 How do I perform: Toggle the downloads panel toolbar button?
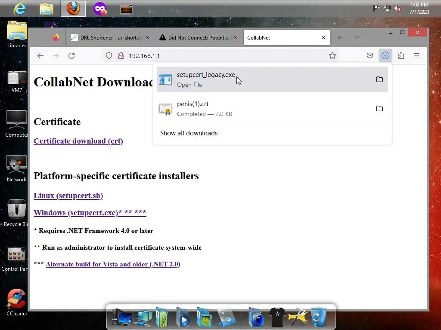385,55
